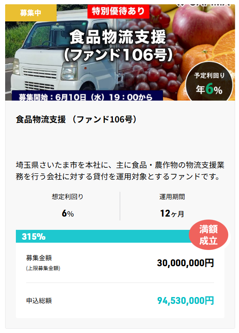Click the 募集中 yellow status badge
This screenshot has width=239, height=333.
[x=31, y=13]
